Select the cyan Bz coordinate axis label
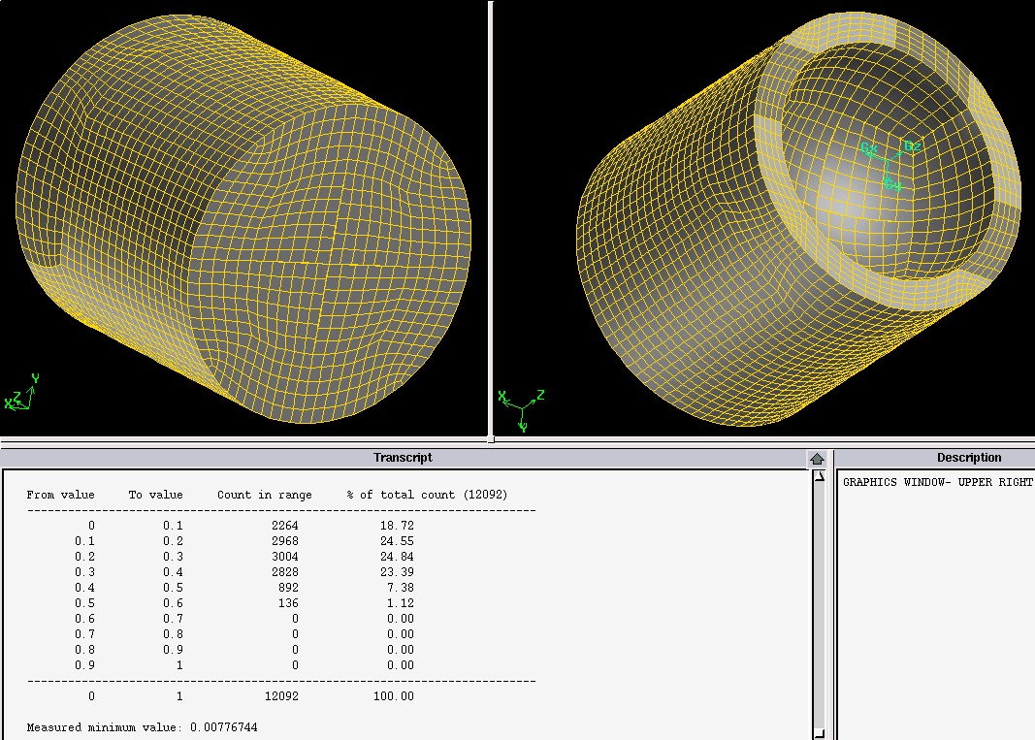 (912, 146)
